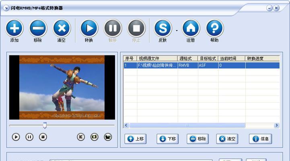This screenshot has height=161, width=290.
Task: Click the Add (添加) plus icon
Action: click(x=14, y=28)
